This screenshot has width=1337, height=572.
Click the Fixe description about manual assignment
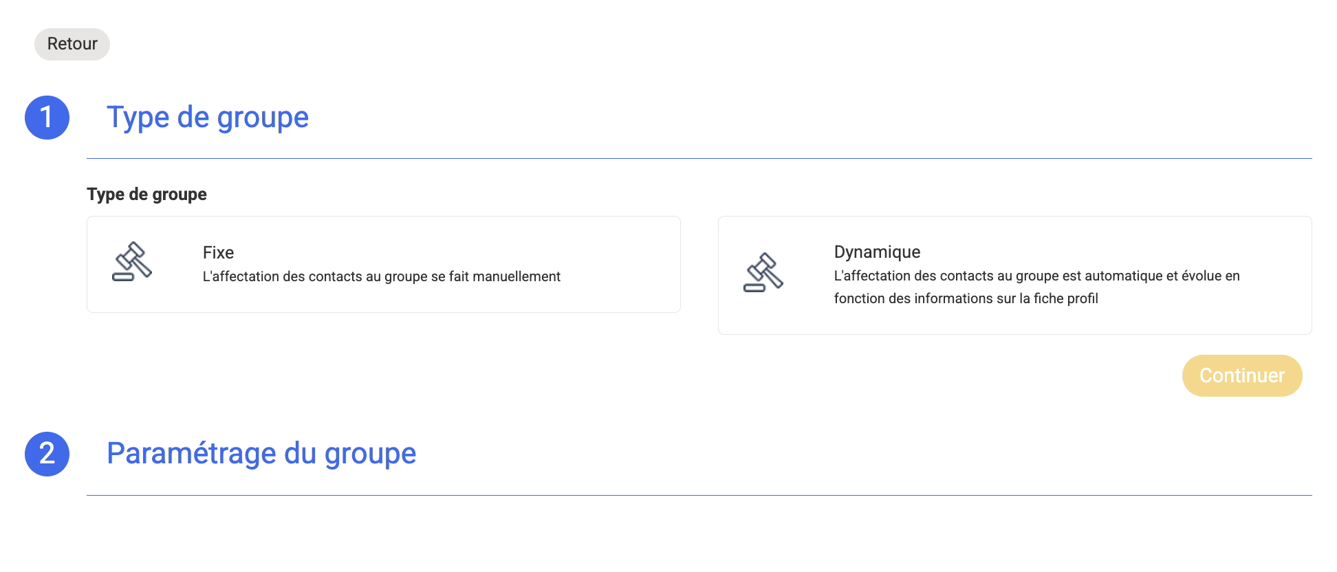pyautogui.click(x=381, y=276)
